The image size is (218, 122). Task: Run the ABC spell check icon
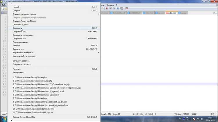(126, 8)
